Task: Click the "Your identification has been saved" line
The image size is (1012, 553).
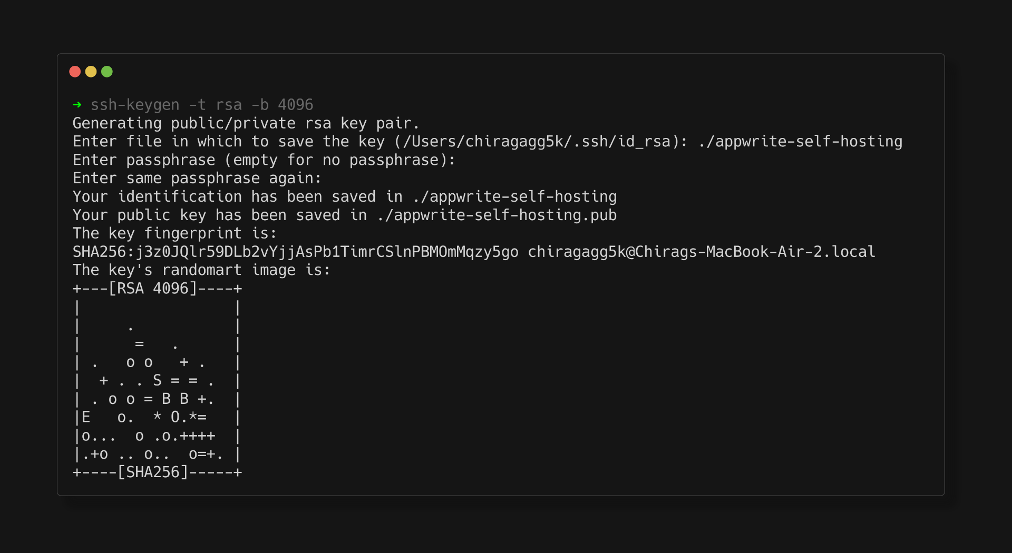Action: pyautogui.click(x=237, y=197)
